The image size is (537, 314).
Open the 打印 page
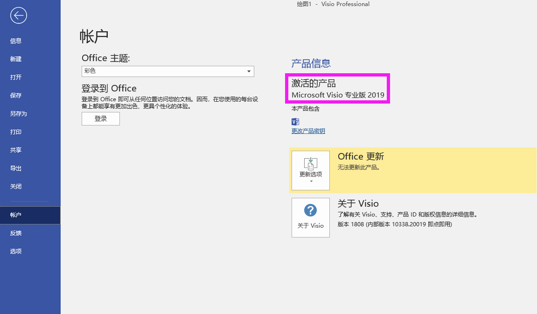(16, 132)
